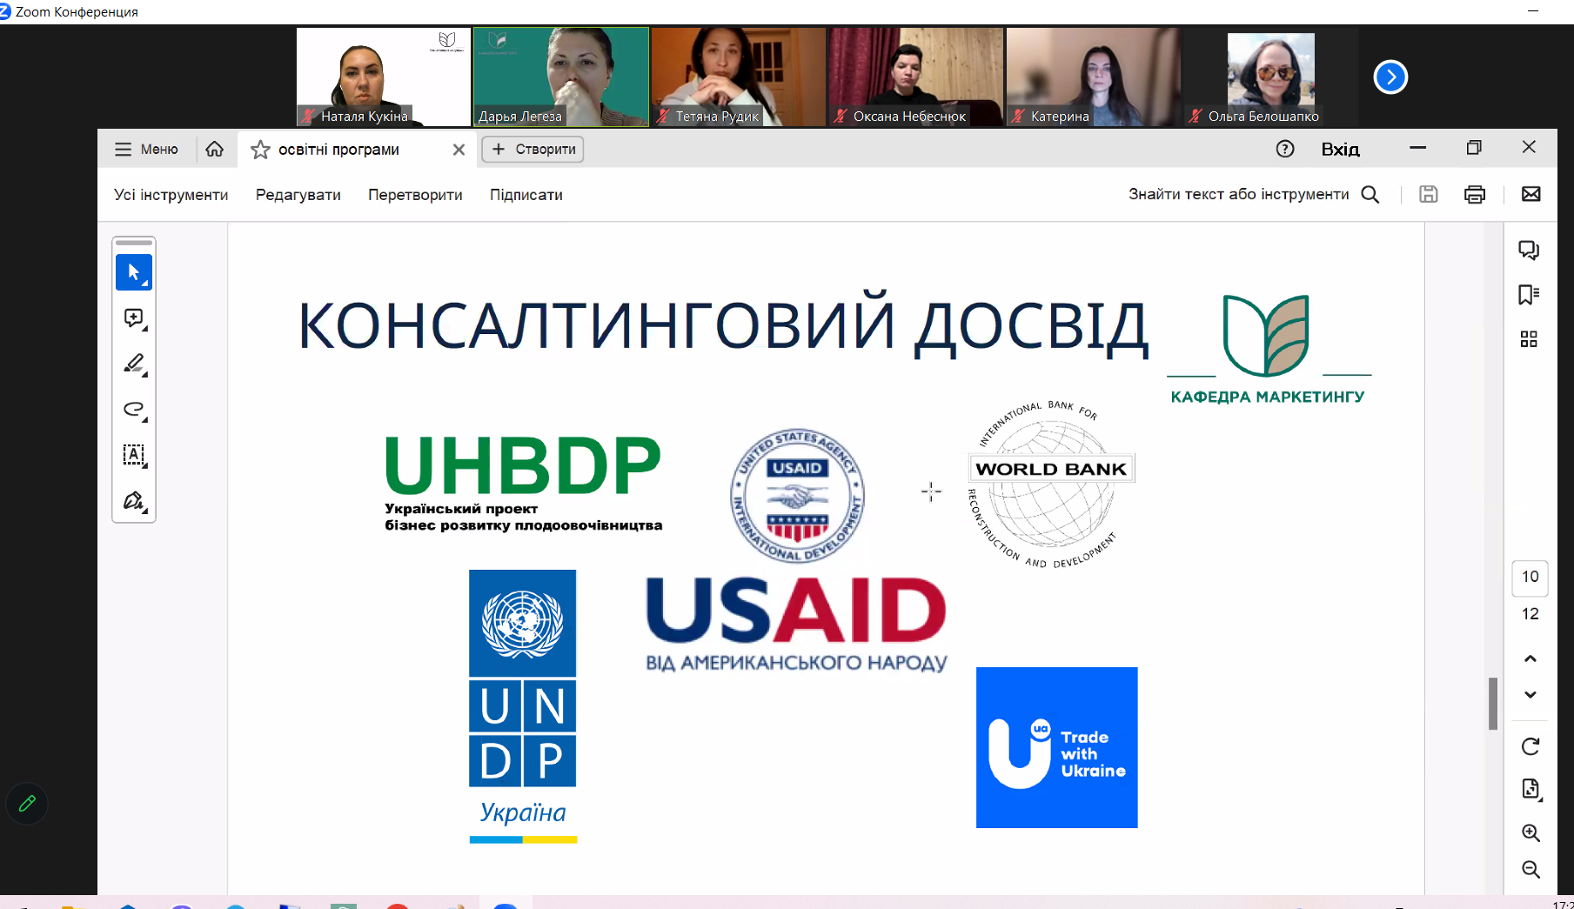Go to the Acrobat home screen
This screenshot has height=909, width=1574.
[x=215, y=150]
